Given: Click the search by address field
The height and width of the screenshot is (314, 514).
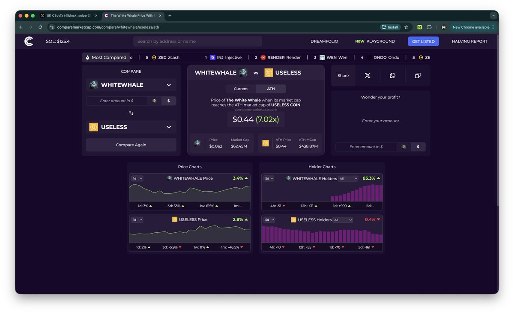Looking at the screenshot, I should click(197, 41).
